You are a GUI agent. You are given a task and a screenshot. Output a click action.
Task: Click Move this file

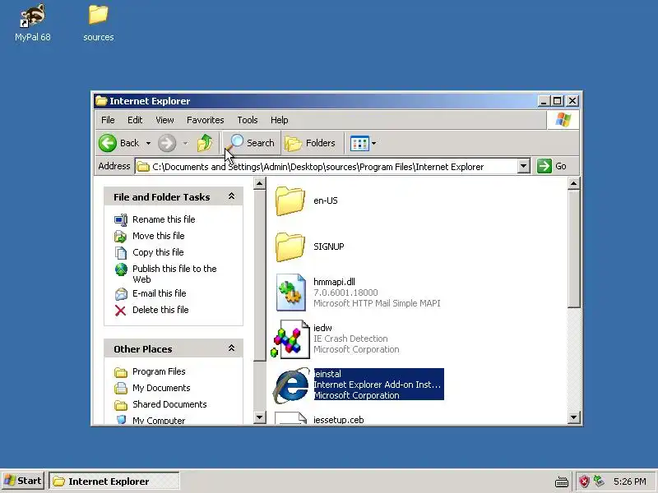pyautogui.click(x=159, y=236)
